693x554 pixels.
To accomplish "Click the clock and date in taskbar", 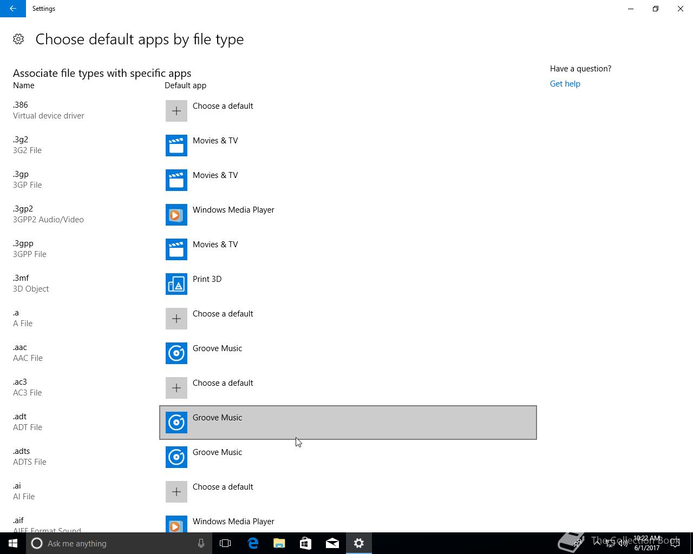I will pyautogui.click(x=647, y=543).
